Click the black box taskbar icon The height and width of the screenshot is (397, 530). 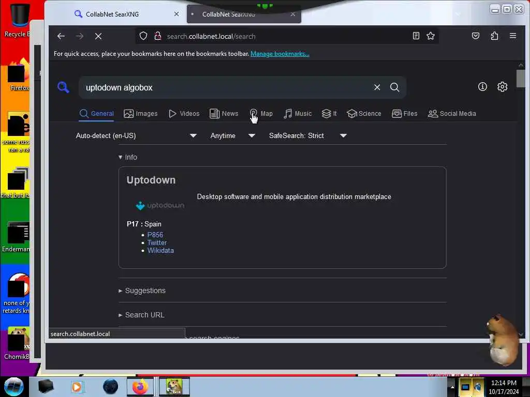[x=46, y=387]
